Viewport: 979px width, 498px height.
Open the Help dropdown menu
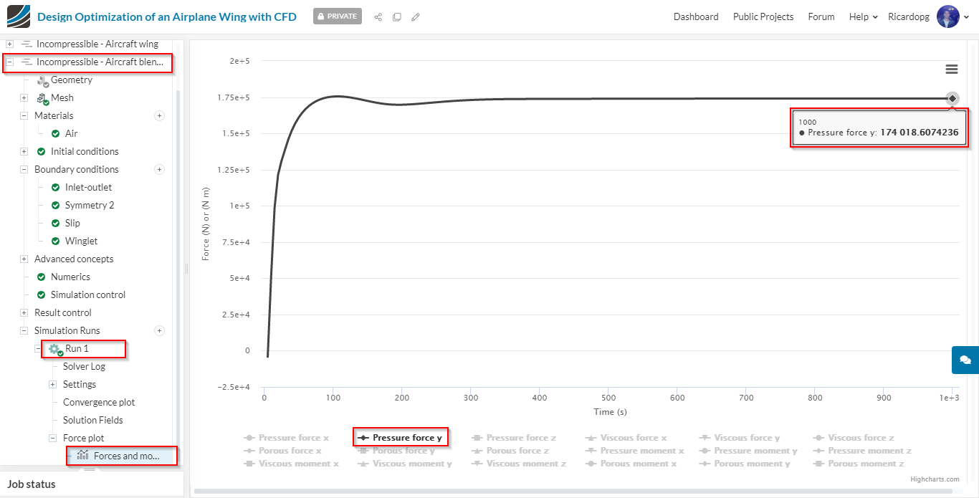pyautogui.click(x=863, y=16)
